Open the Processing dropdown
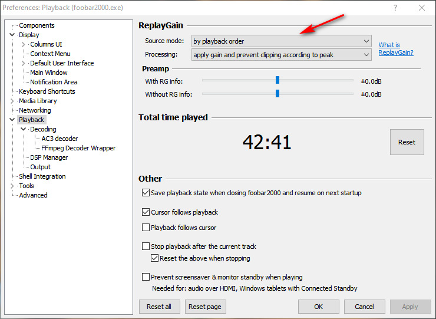436x319 pixels. [x=281, y=55]
